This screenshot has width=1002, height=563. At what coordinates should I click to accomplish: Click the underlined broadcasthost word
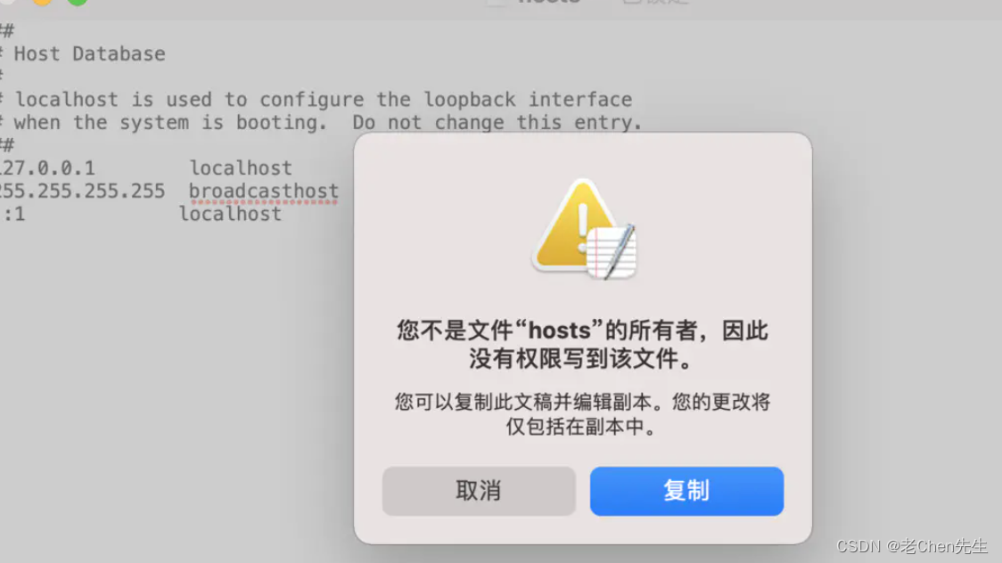coord(264,191)
